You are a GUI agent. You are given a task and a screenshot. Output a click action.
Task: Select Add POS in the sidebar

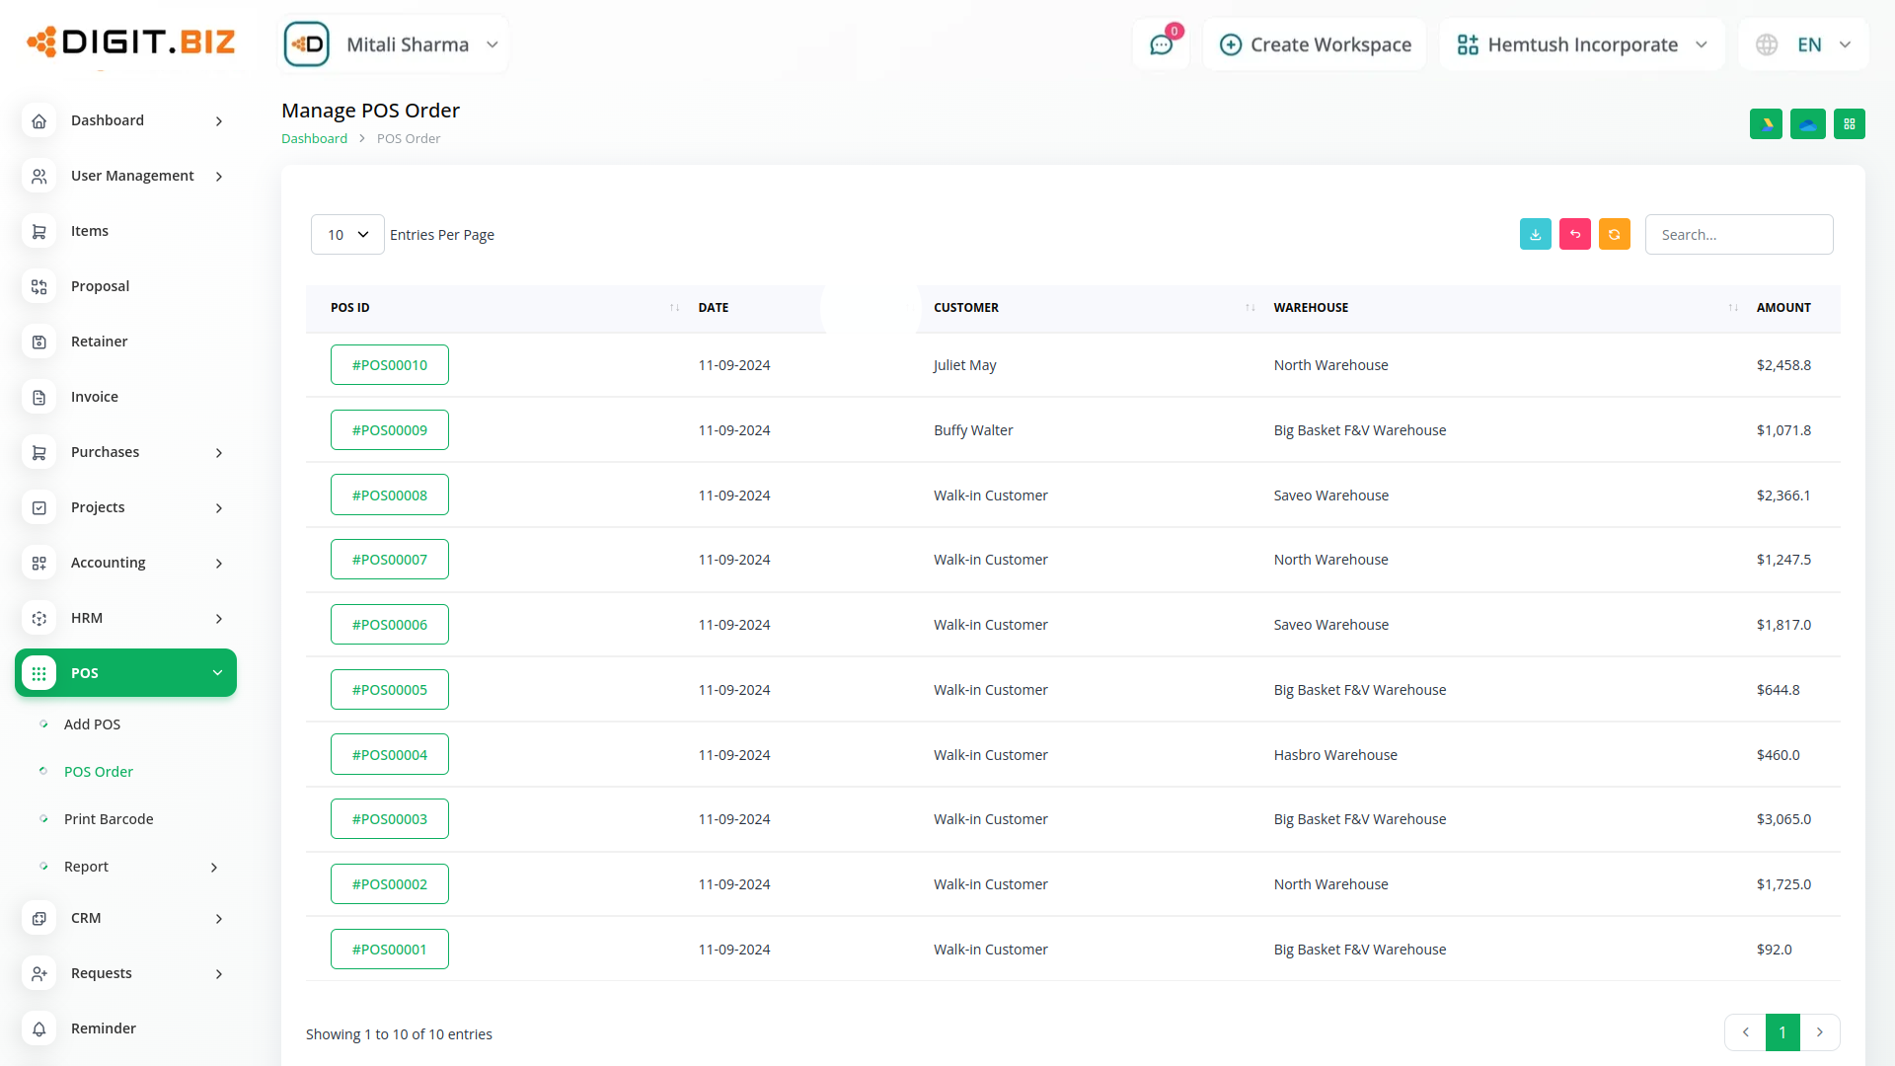pyautogui.click(x=92, y=724)
